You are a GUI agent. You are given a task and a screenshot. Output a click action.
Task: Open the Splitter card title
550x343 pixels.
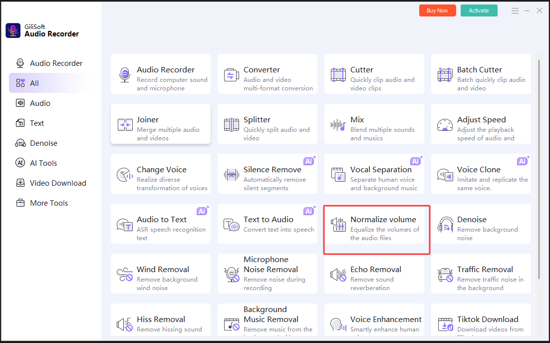click(x=257, y=120)
